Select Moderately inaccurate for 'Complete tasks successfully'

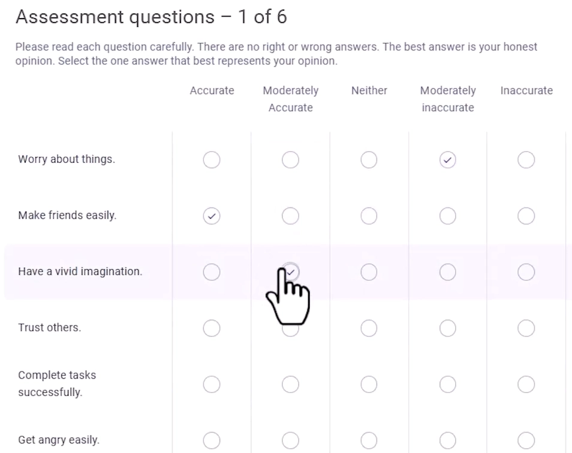point(447,384)
